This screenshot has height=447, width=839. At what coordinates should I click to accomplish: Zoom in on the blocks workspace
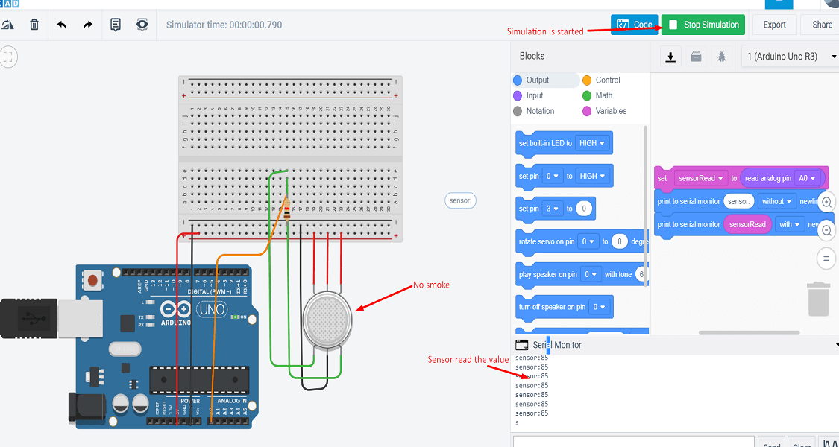pyautogui.click(x=826, y=203)
